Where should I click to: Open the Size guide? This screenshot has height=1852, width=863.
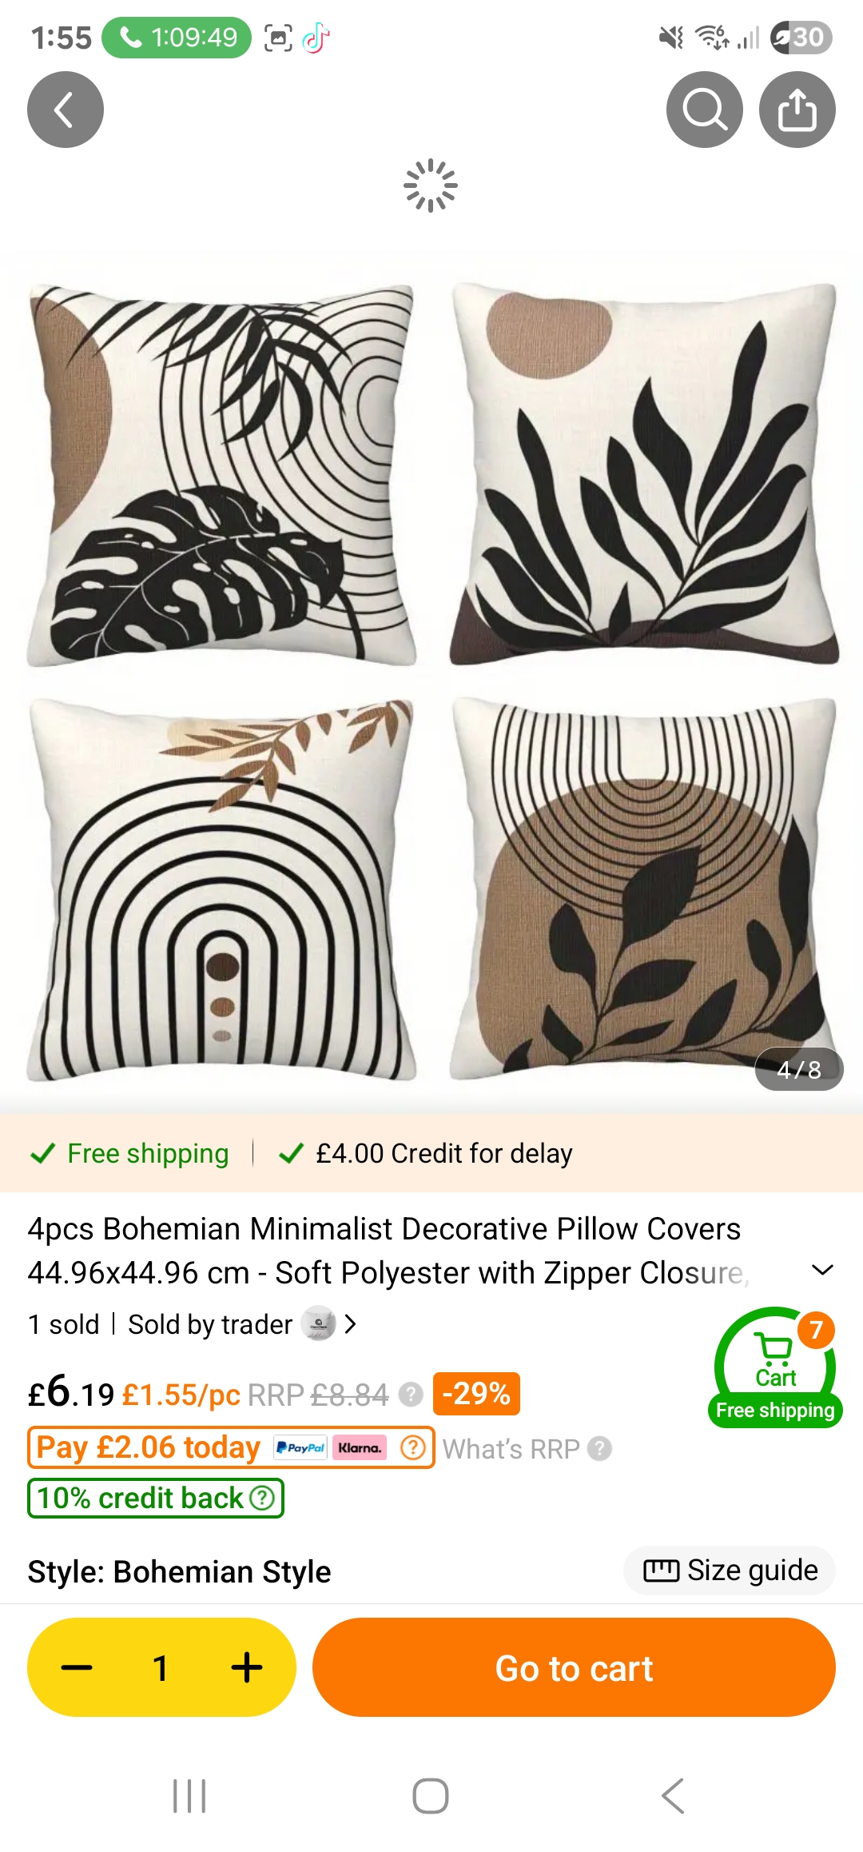pyautogui.click(x=730, y=1571)
